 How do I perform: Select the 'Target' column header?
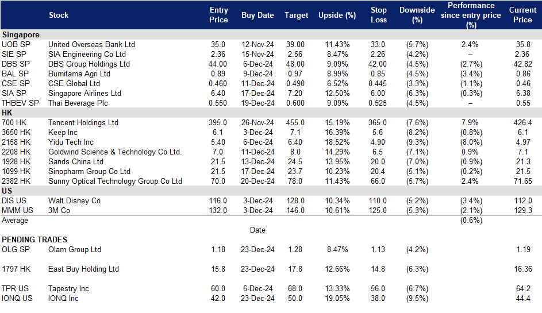pos(296,15)
